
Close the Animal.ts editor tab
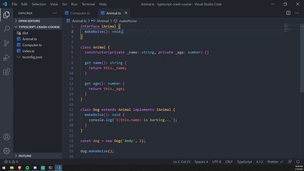tap(126, 13)
